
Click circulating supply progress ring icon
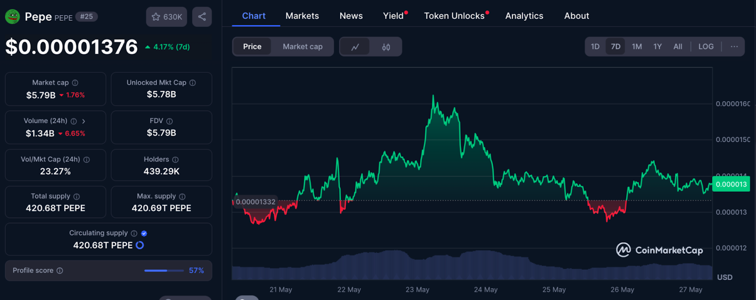click(x=140, y=245)
